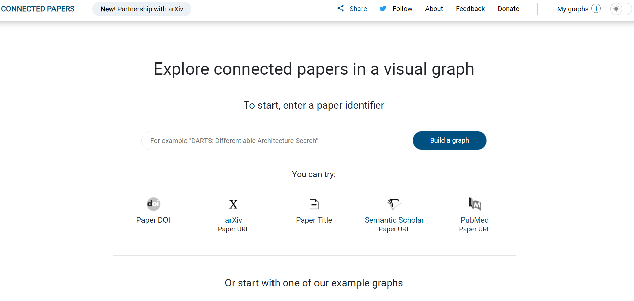Click the Share icon in header
The image size is (634, 301).
pos(341,8)
